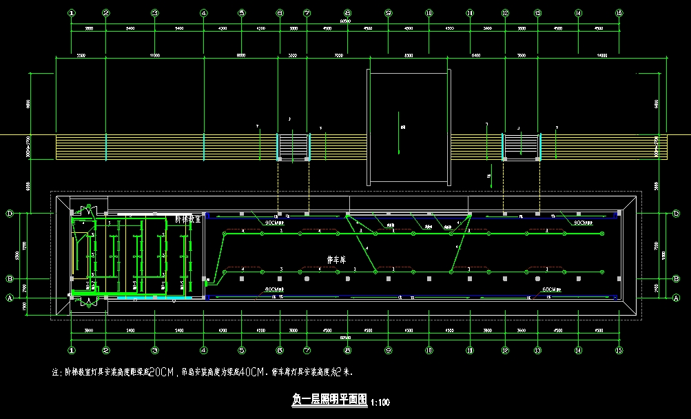The width and height of the screenshot is (691, 419).
Task: Click axis bubble 4 in the bottom row
Action: [x=204, y=350]
